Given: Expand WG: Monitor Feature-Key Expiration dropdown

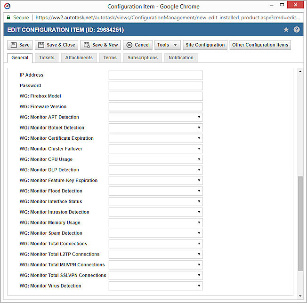Looking at the screenshot, I should pos(156,181).
